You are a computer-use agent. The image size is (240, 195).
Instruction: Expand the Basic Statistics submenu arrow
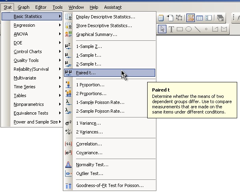tap(60, 16)
